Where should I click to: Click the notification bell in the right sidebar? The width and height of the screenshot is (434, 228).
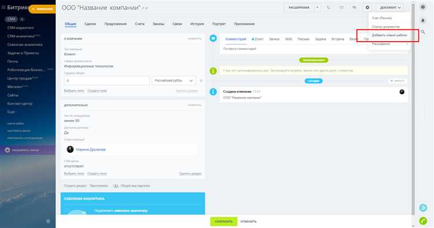[422, 20]
